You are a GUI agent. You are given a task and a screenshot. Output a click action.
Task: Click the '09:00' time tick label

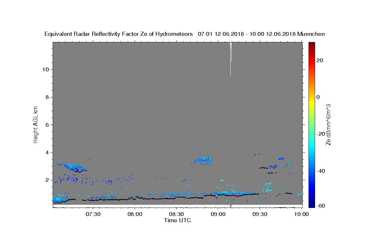coord(218,214)
